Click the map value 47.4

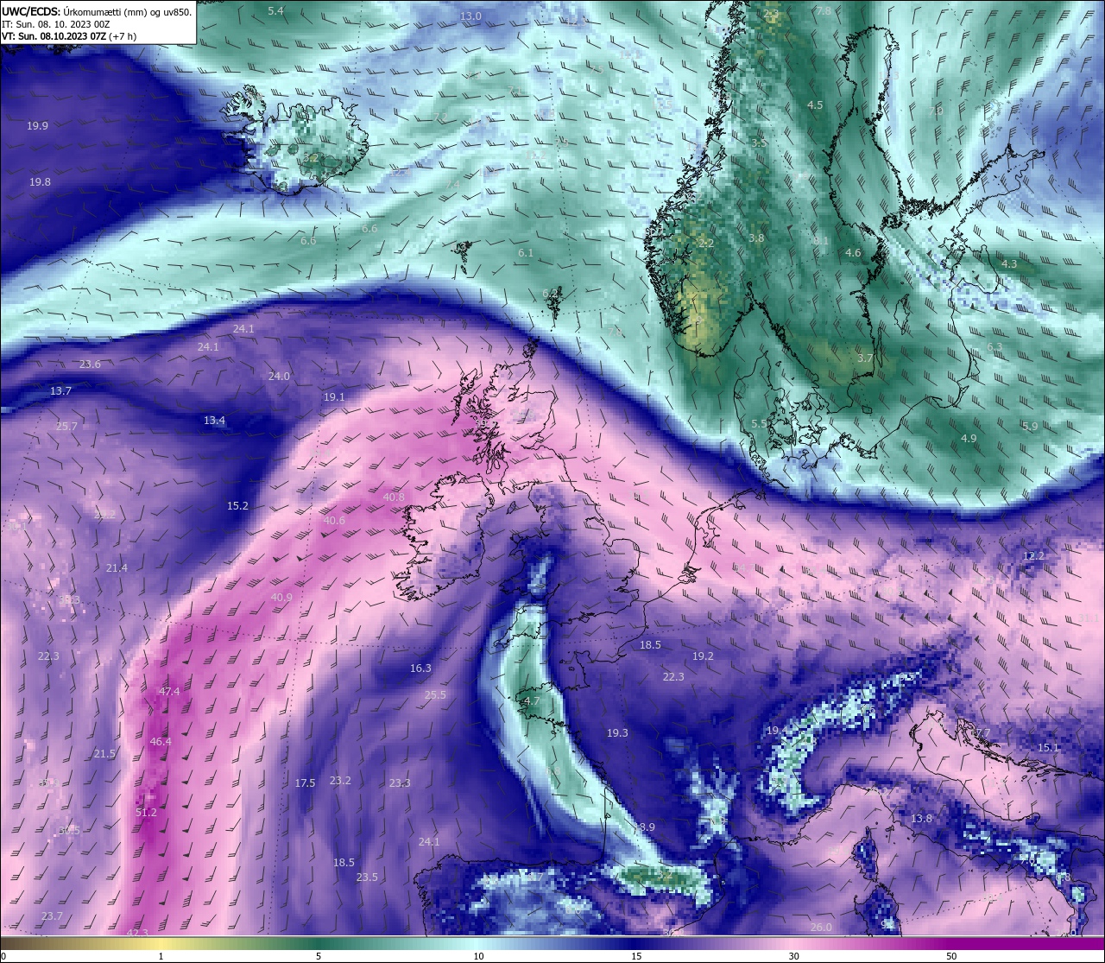click(x=169, y=691)
